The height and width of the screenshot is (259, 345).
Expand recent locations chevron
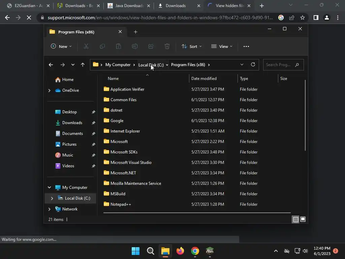[x=73, y=65]
